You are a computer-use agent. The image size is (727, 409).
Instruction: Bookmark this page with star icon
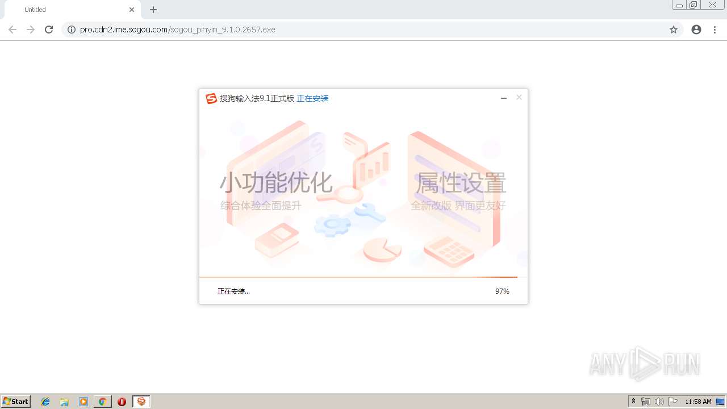pyautogui.click(x=674, y=30)
